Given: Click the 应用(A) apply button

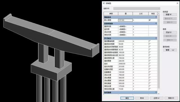Looking at the screenshot, I should click(x=157, y=98).
